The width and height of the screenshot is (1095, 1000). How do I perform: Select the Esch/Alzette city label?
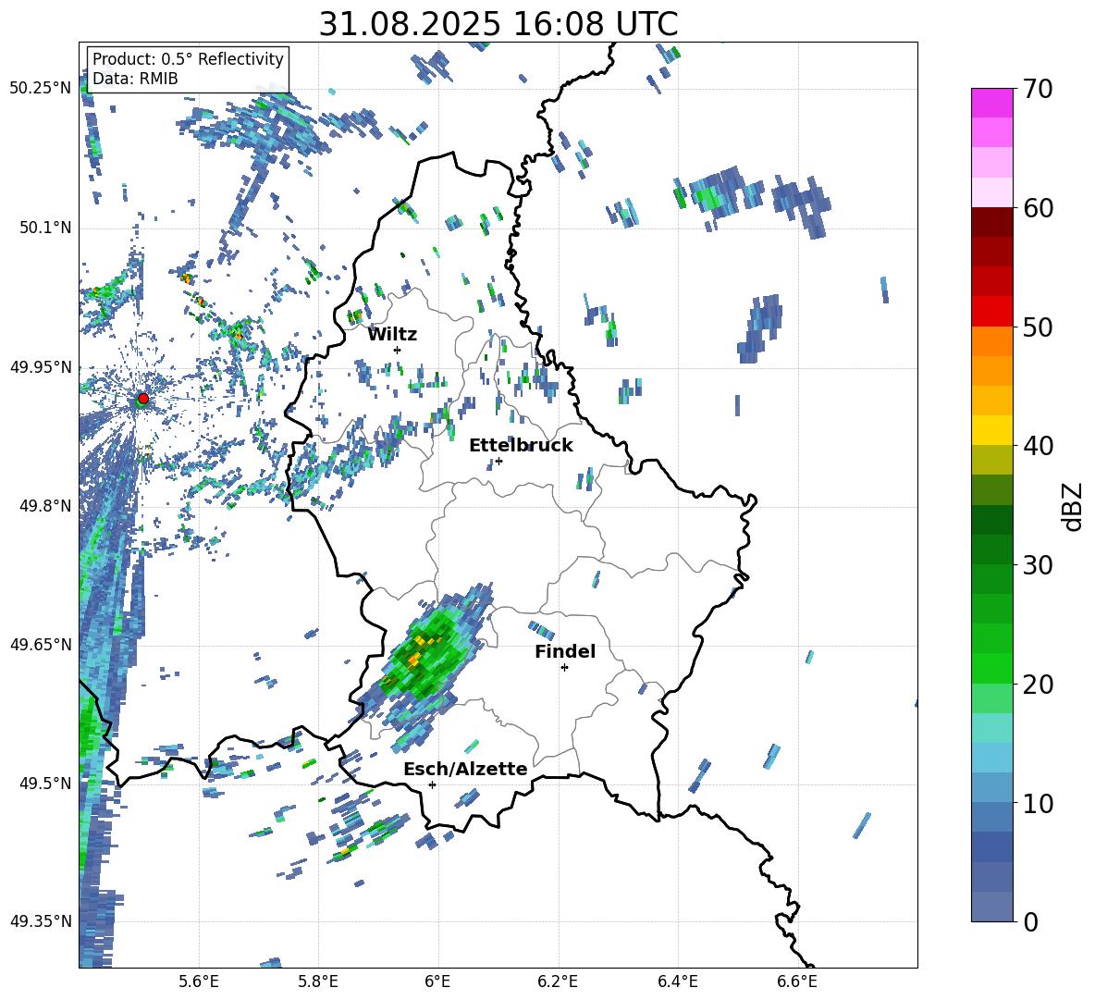tap(465, 769)
